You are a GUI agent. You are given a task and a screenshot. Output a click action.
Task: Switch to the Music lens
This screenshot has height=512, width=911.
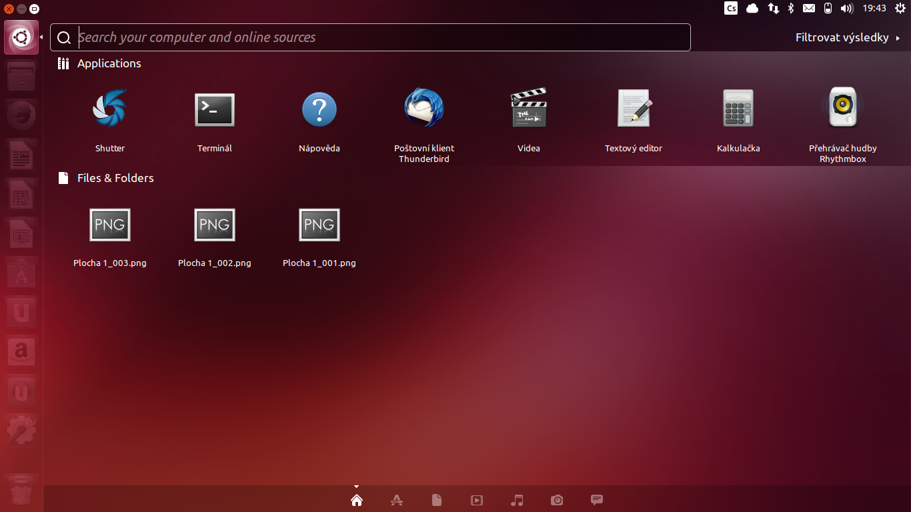coord(517,500)
